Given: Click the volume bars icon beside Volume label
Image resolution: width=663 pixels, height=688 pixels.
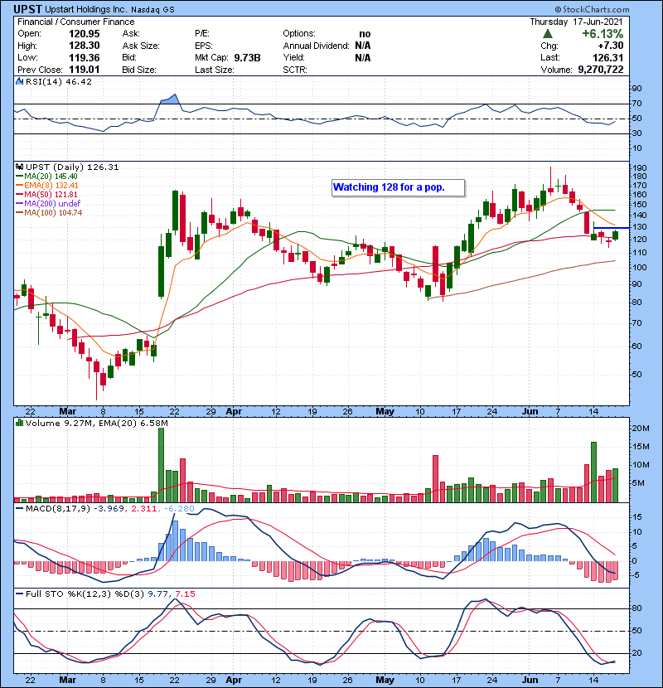Looking at the screenshot, I should pos(19,423).
